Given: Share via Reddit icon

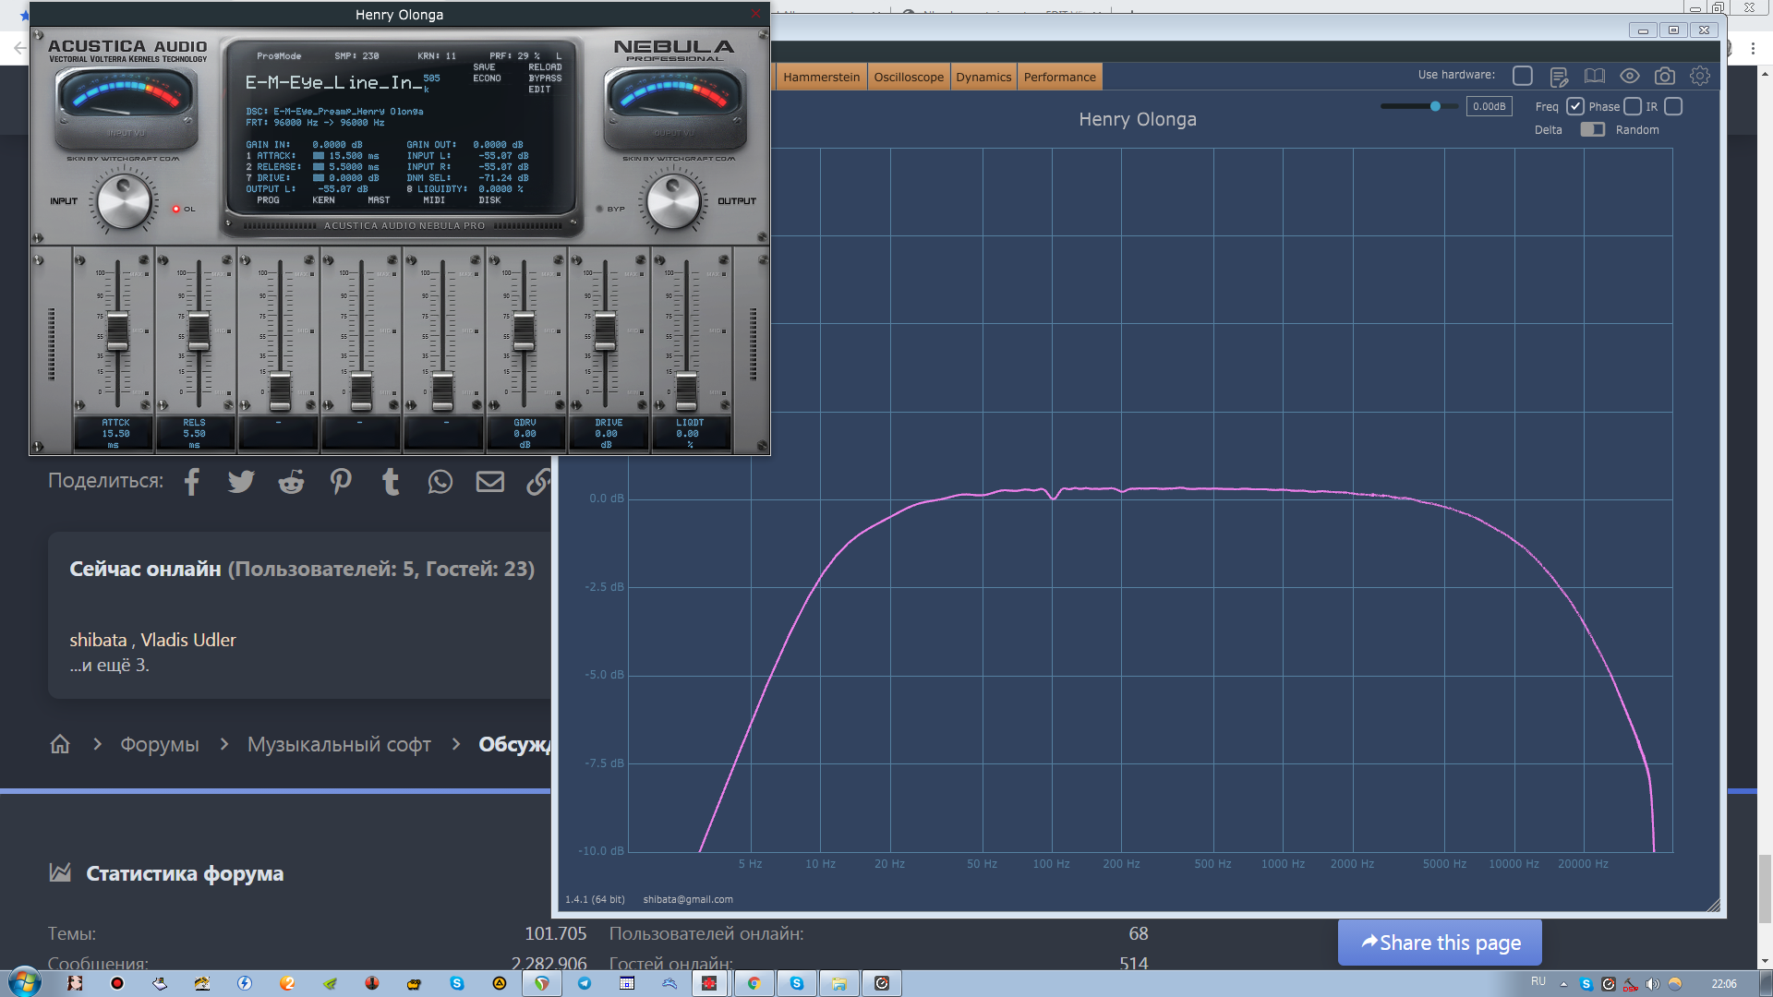Looking at the screenshot, I should [x=291, y=482].
